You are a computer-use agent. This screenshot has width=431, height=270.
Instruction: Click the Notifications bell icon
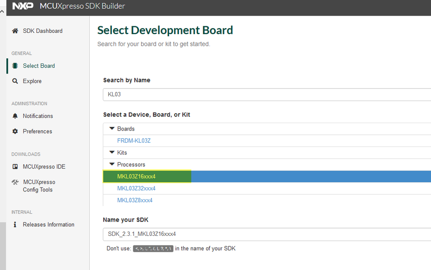pos(15,116)
